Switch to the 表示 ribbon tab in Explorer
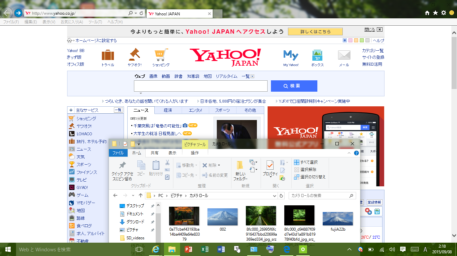 tap(172, 153)
